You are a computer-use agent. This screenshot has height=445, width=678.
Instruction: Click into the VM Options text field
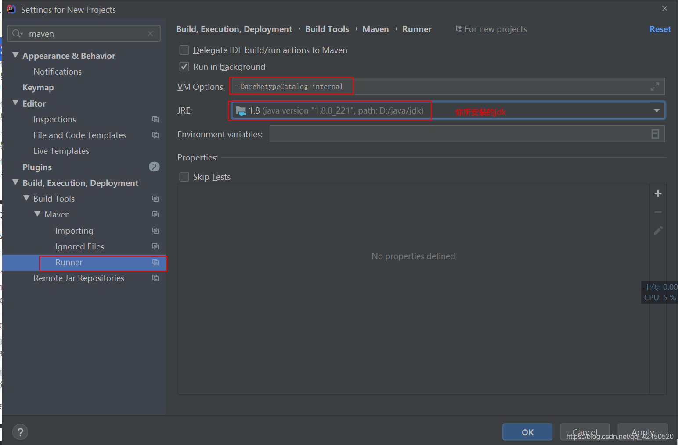447,87
